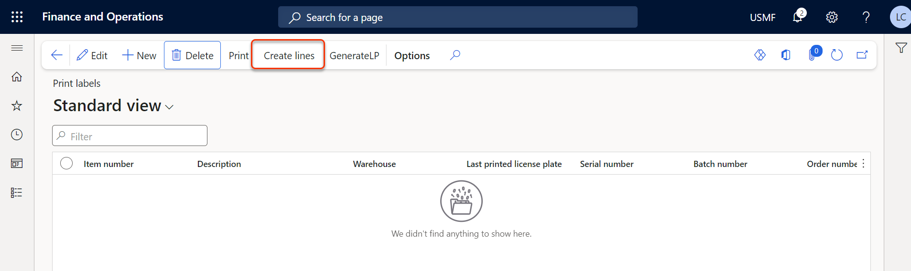Refresh the page with refresh icon
The width and height of the screenshot is (911, 271).
(836, 55)
